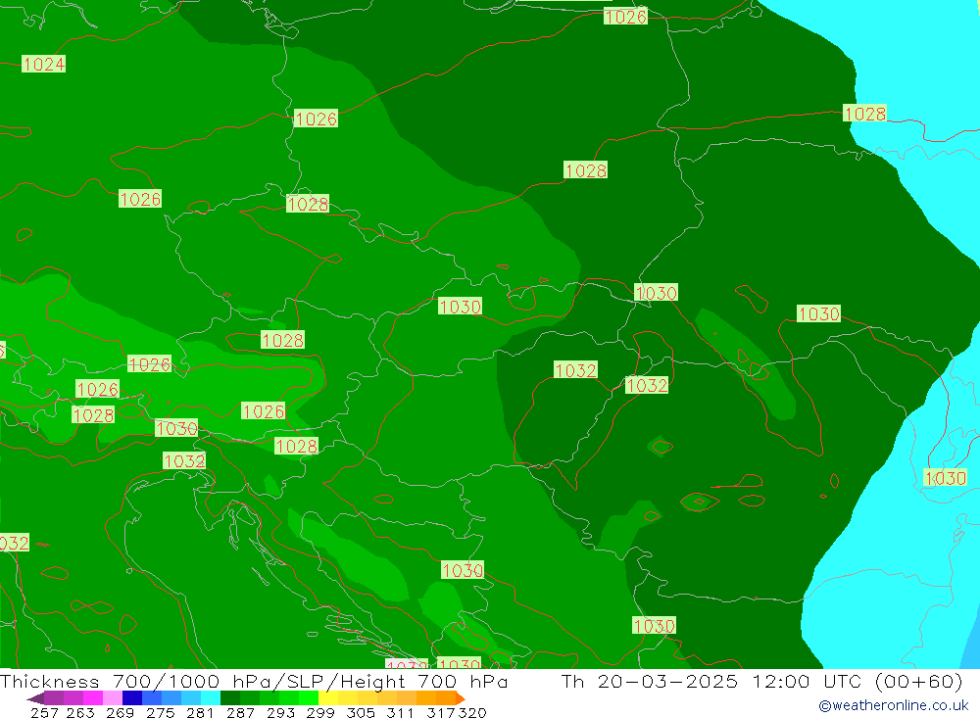Click the 305 legend value

(x=360, y=712)
